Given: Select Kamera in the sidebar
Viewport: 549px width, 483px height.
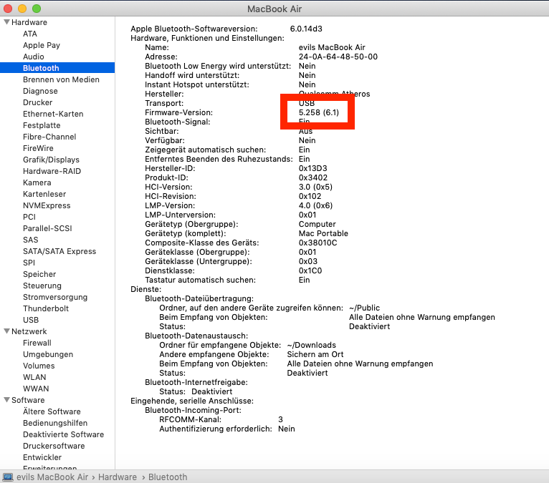Looking at the screenshot, I should (37, 182).
